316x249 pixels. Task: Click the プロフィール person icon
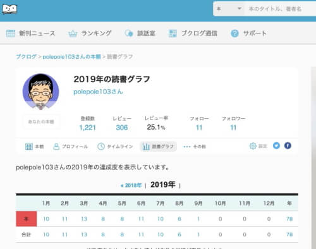coord(56,147)
